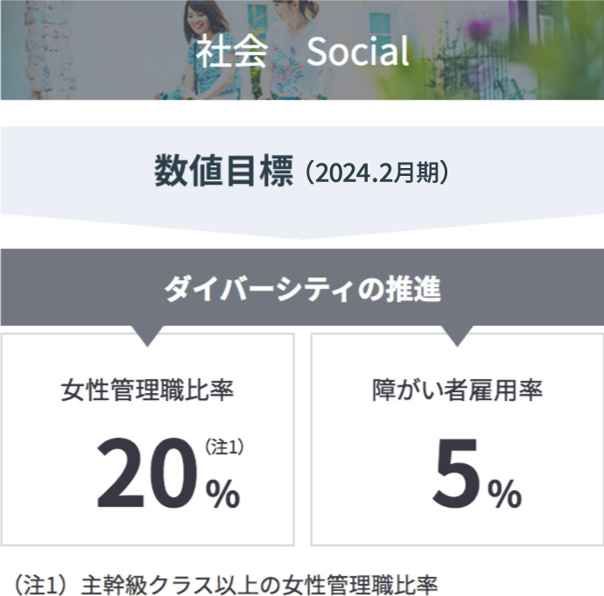Click the percent sign beside 20
Screen dimensions: 604x596
[x=223, y=494]
